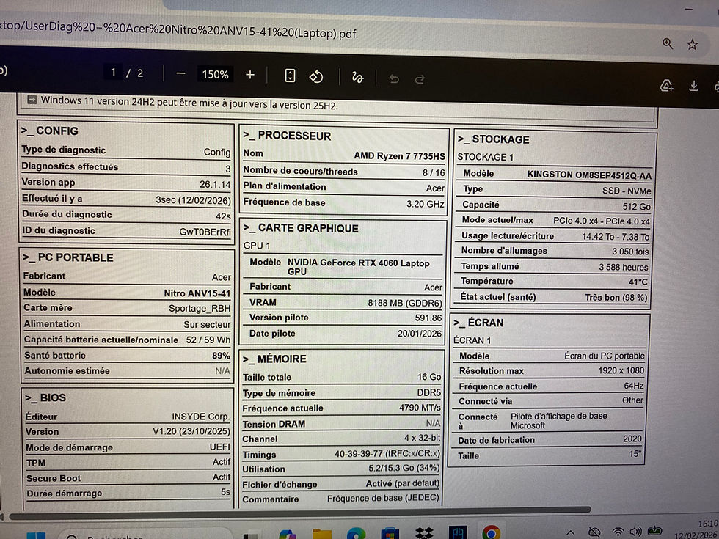
Task: Open Microsoft Edge from the taskbar
Action: point(356,534)
